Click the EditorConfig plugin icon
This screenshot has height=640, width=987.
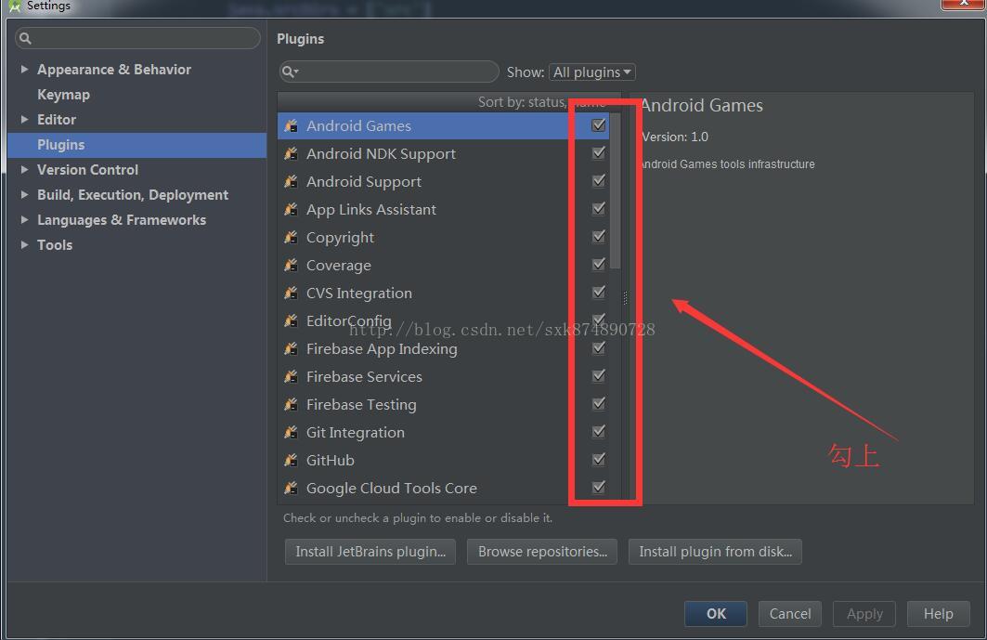291,320
